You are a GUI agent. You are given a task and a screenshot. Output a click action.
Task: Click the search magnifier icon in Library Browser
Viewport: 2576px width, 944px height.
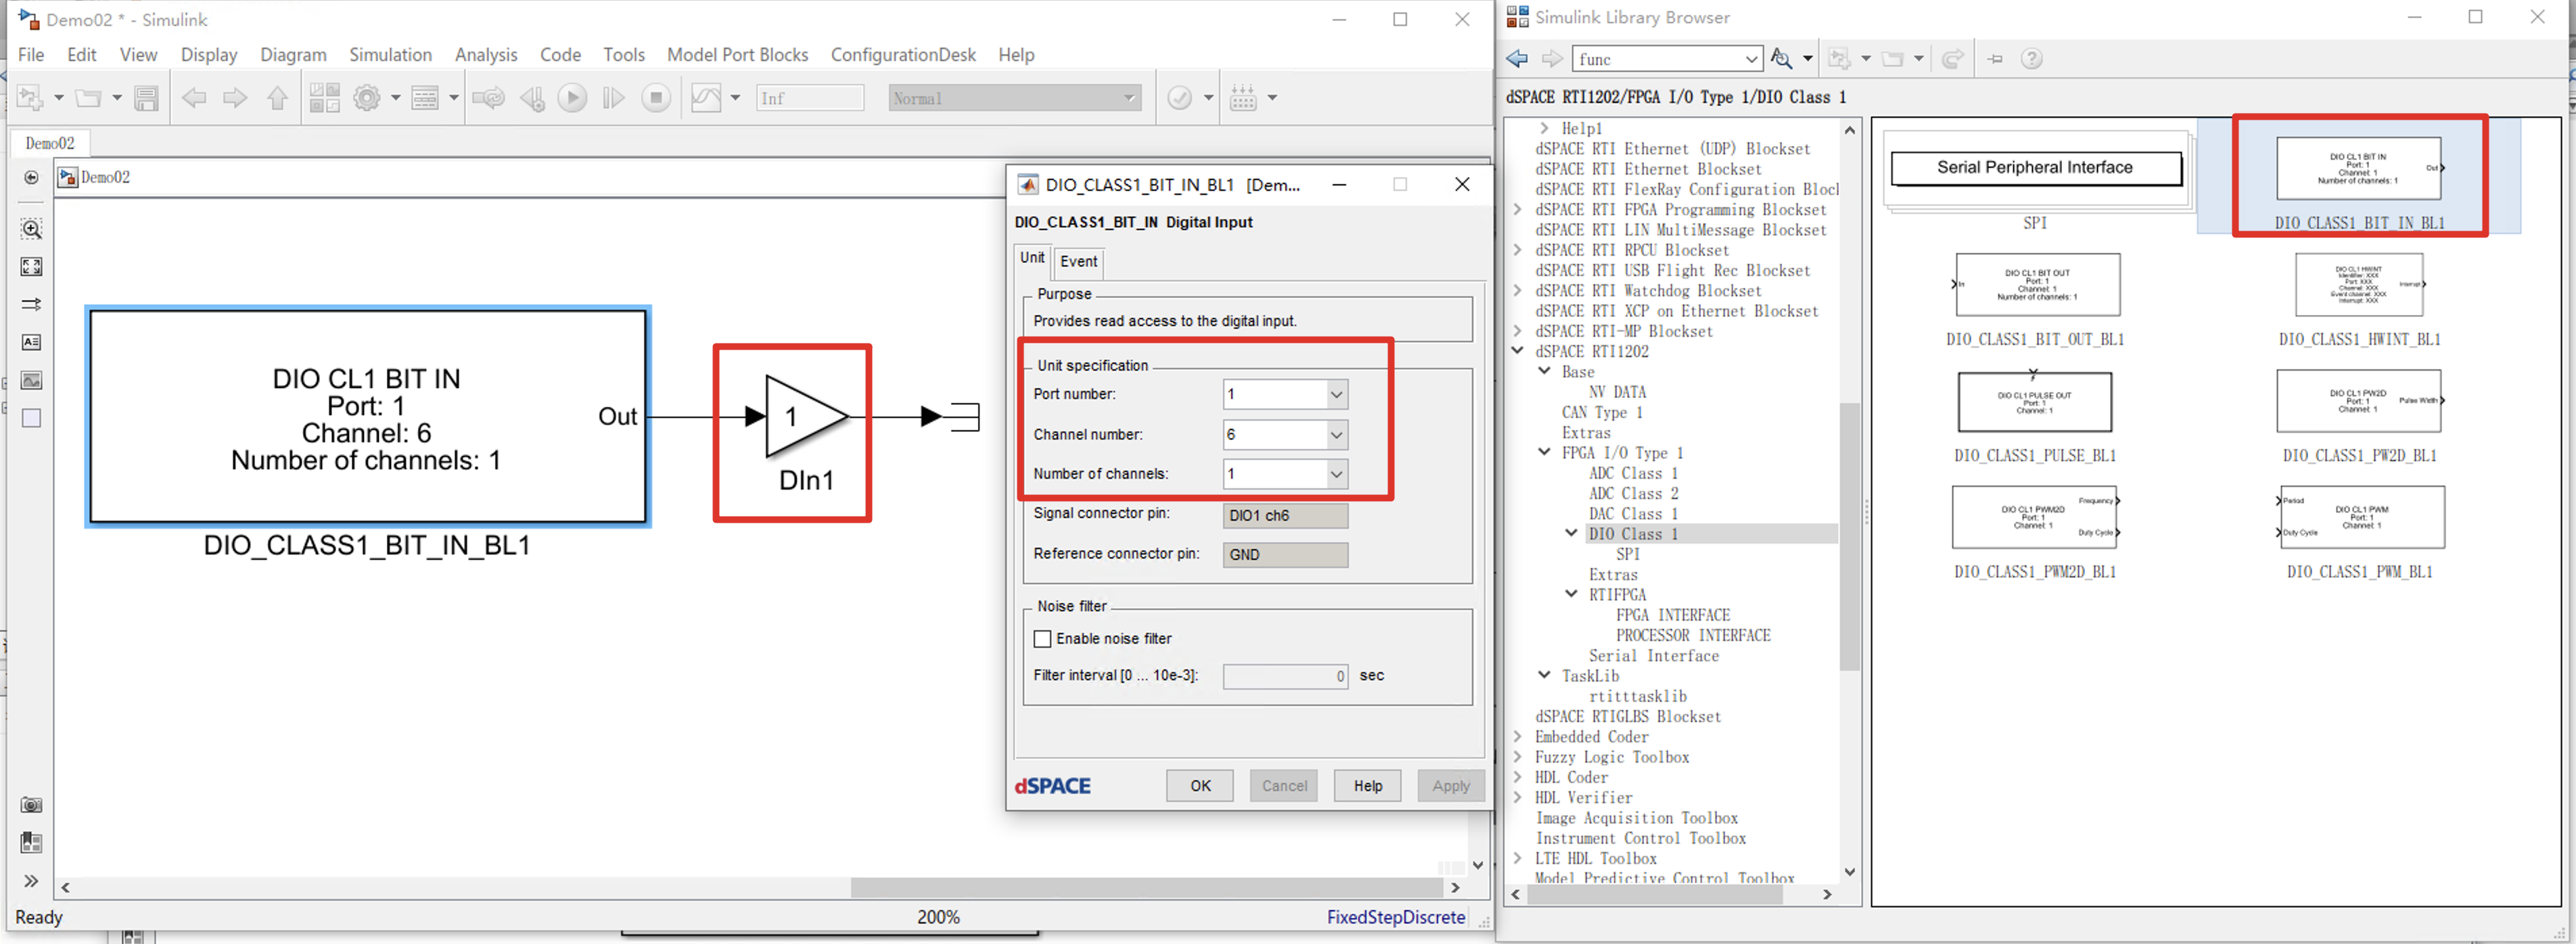click(x=1781, y=59)
